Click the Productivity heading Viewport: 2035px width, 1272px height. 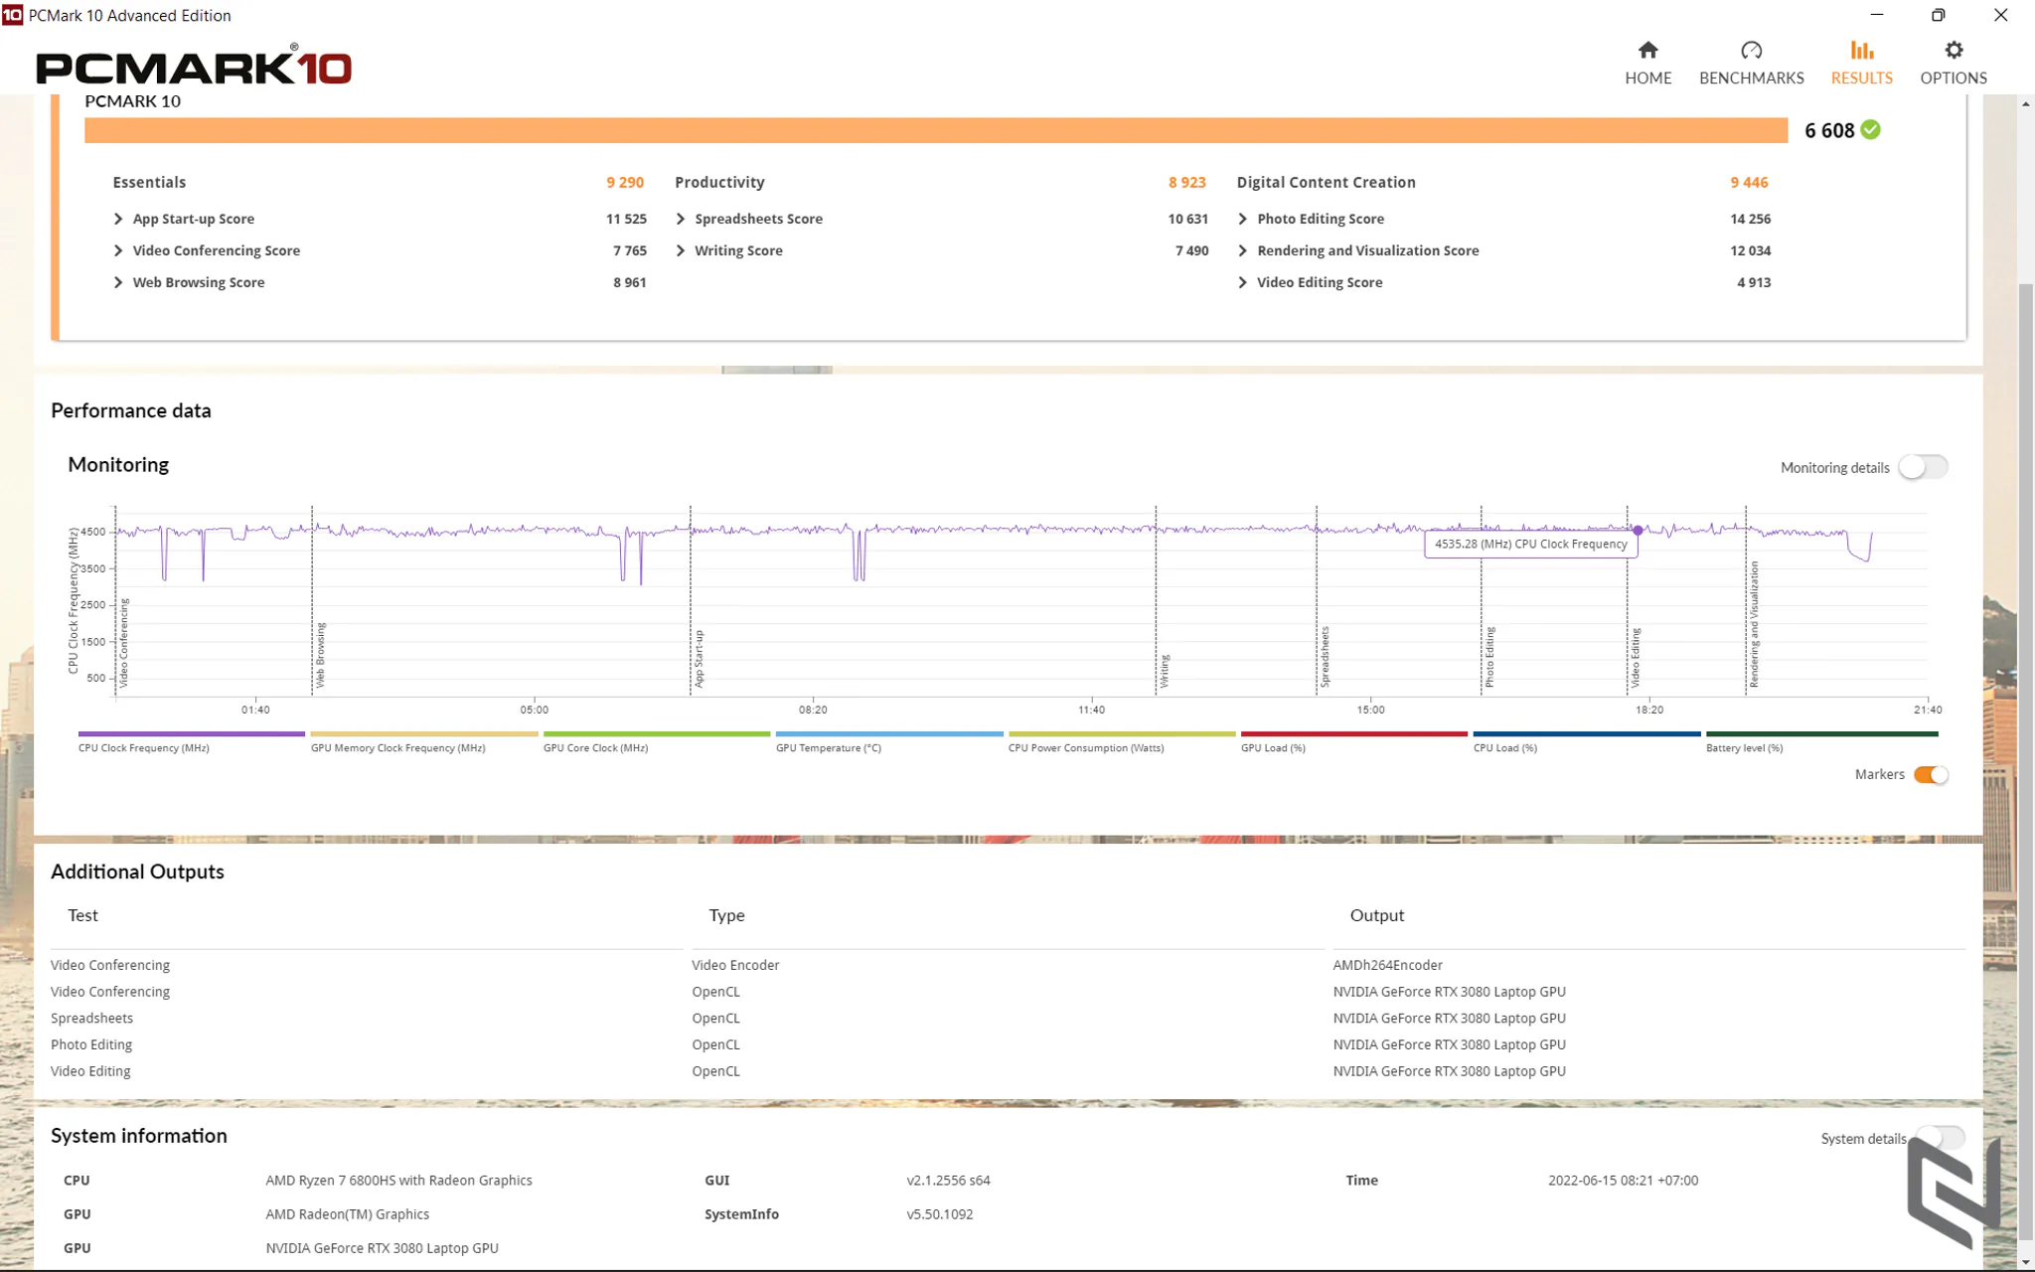point(719,182)
